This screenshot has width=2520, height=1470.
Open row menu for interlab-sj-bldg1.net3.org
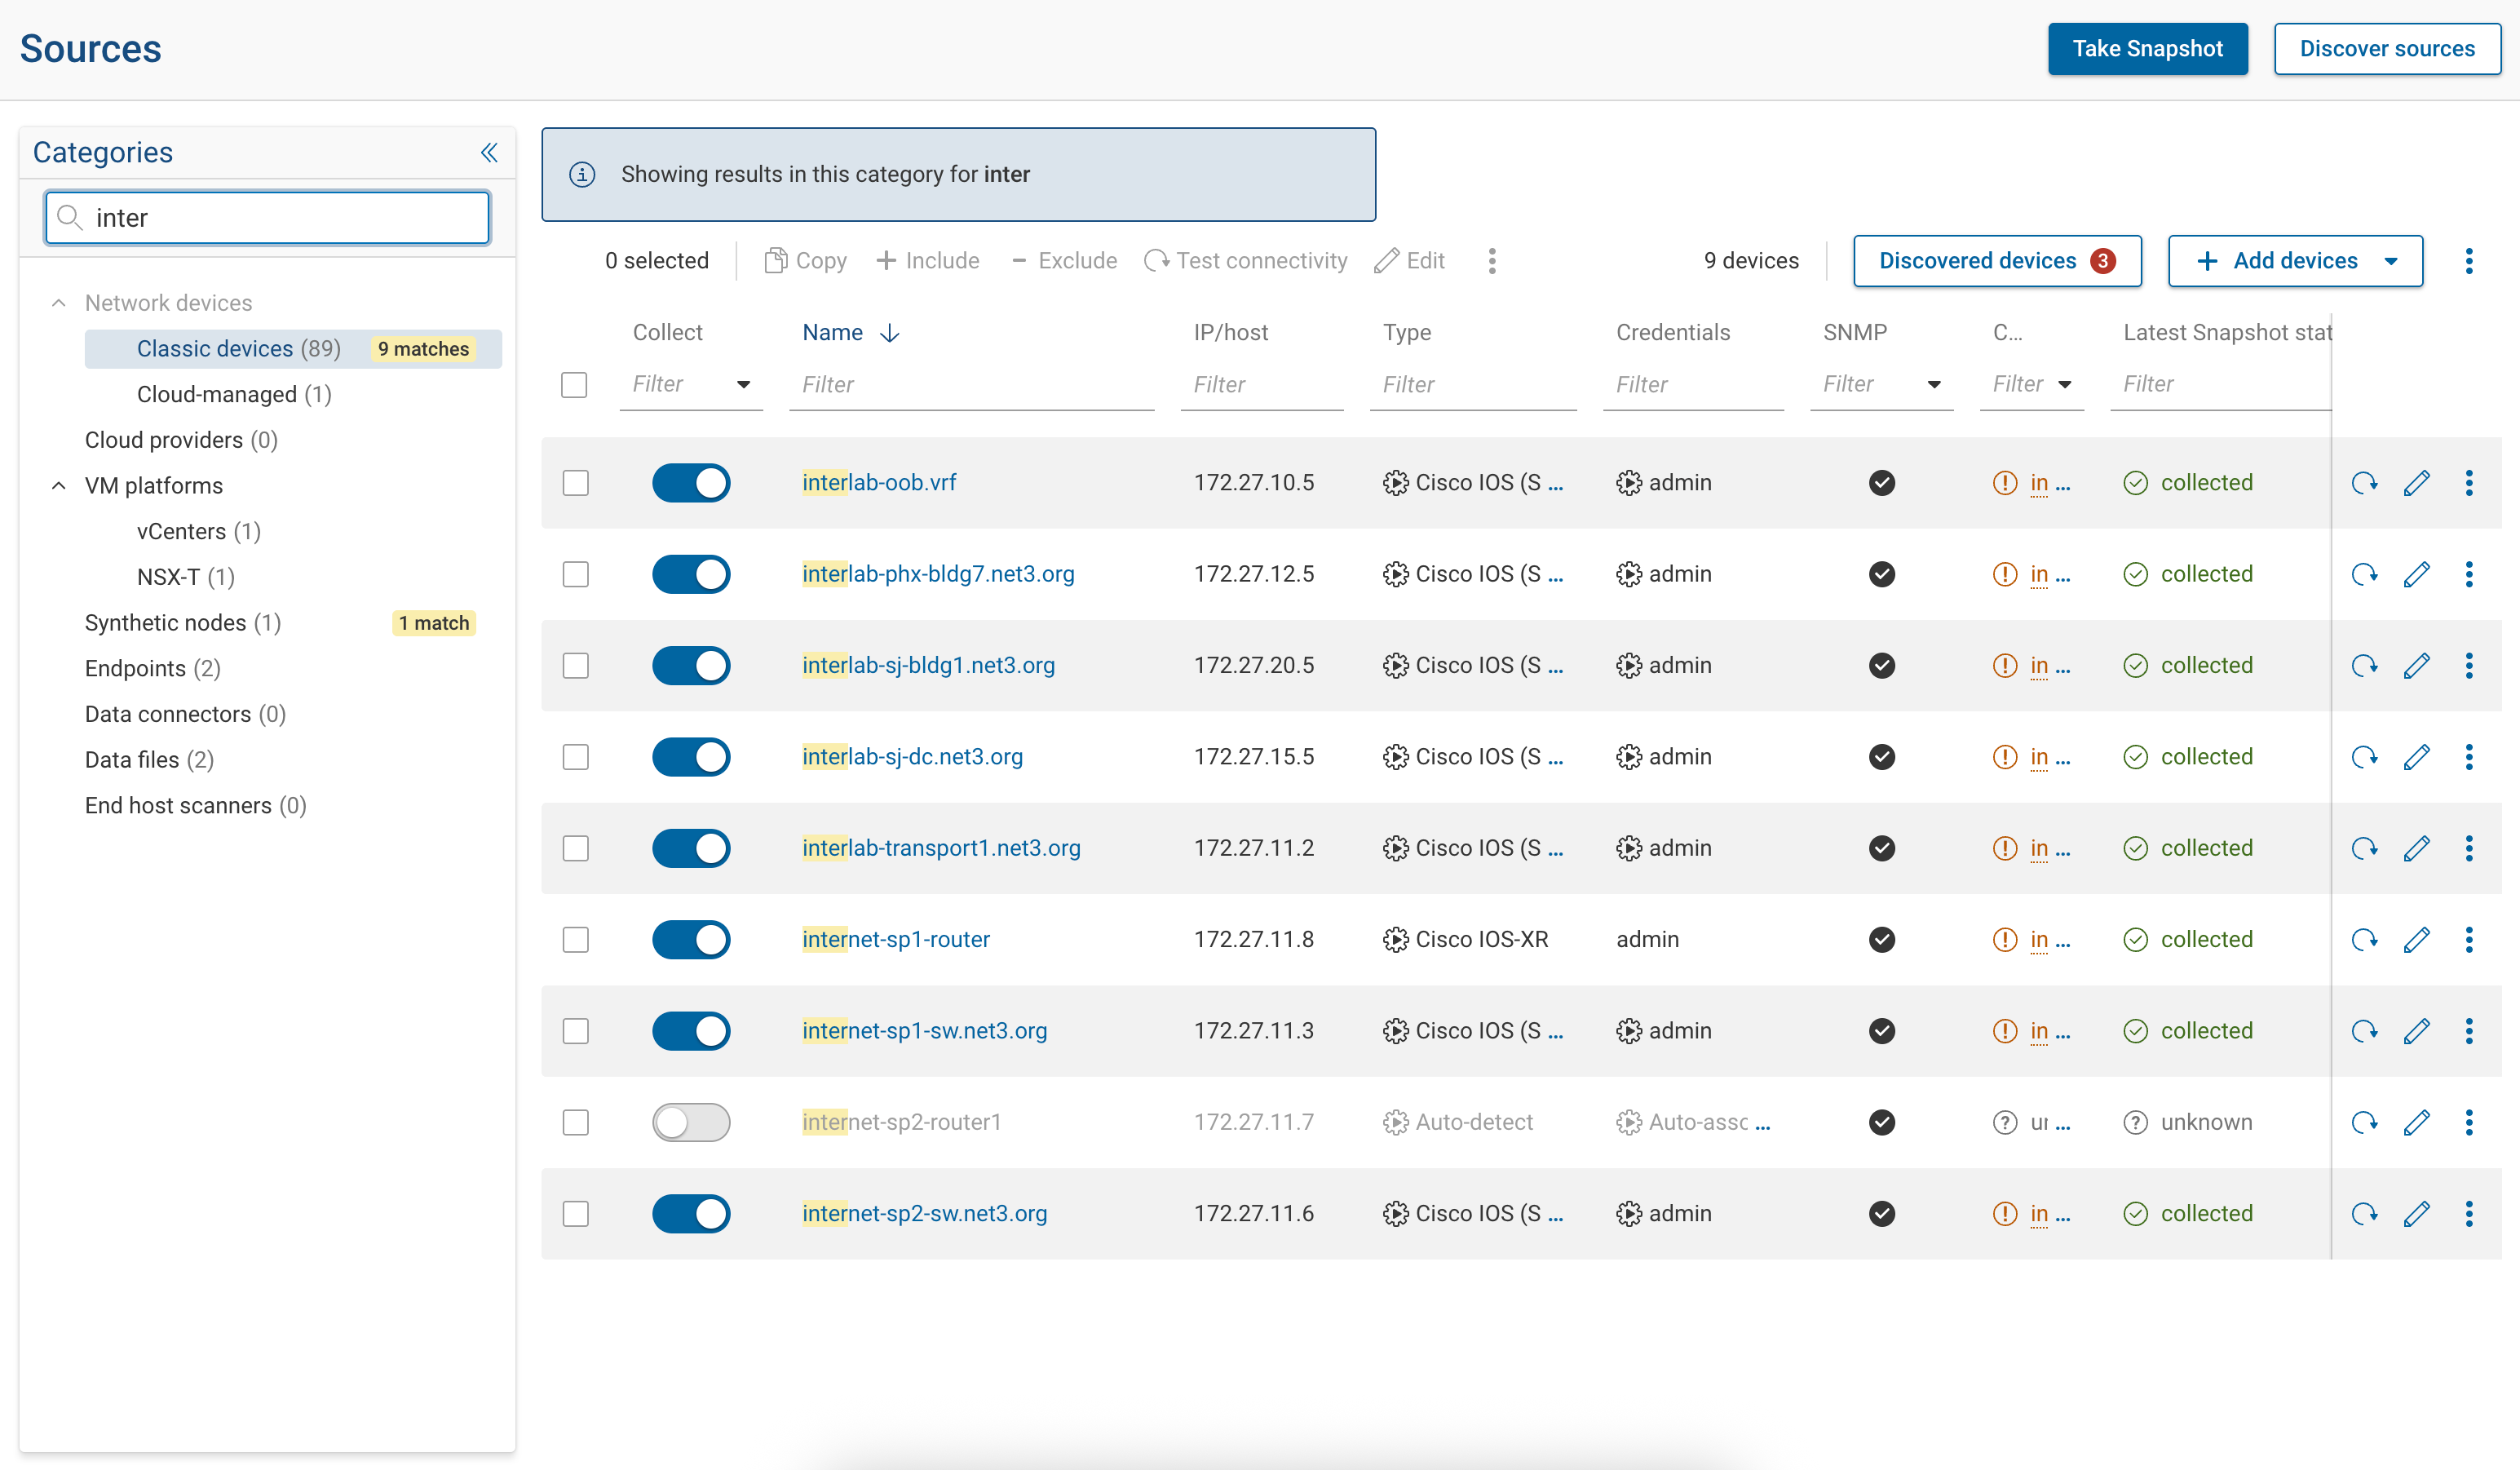pyautogui.click(x=2469, y=666)
